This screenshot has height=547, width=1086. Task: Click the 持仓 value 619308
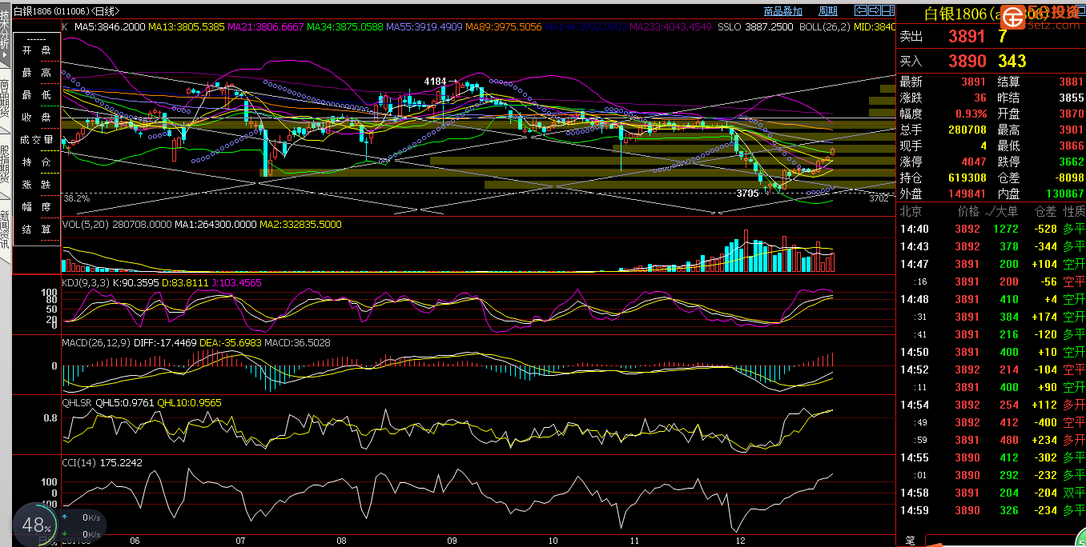tap(967, 178)
